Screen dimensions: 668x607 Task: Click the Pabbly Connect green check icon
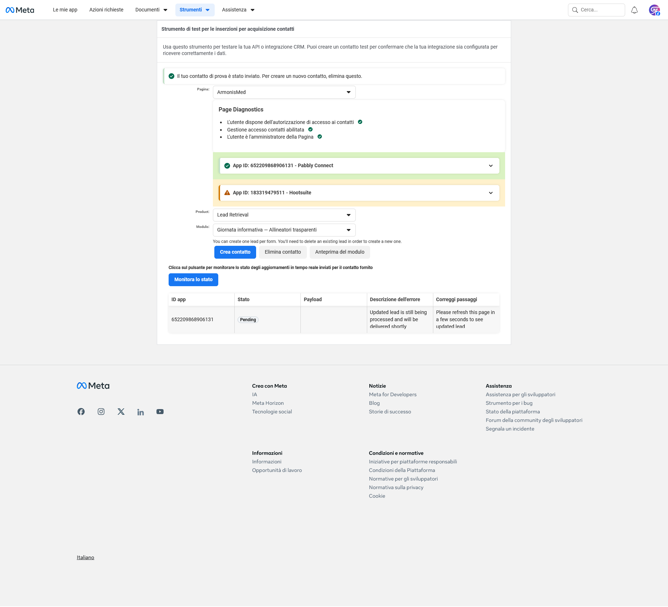click(227, 165)
